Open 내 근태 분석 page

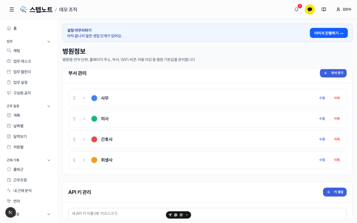[29, 190]
